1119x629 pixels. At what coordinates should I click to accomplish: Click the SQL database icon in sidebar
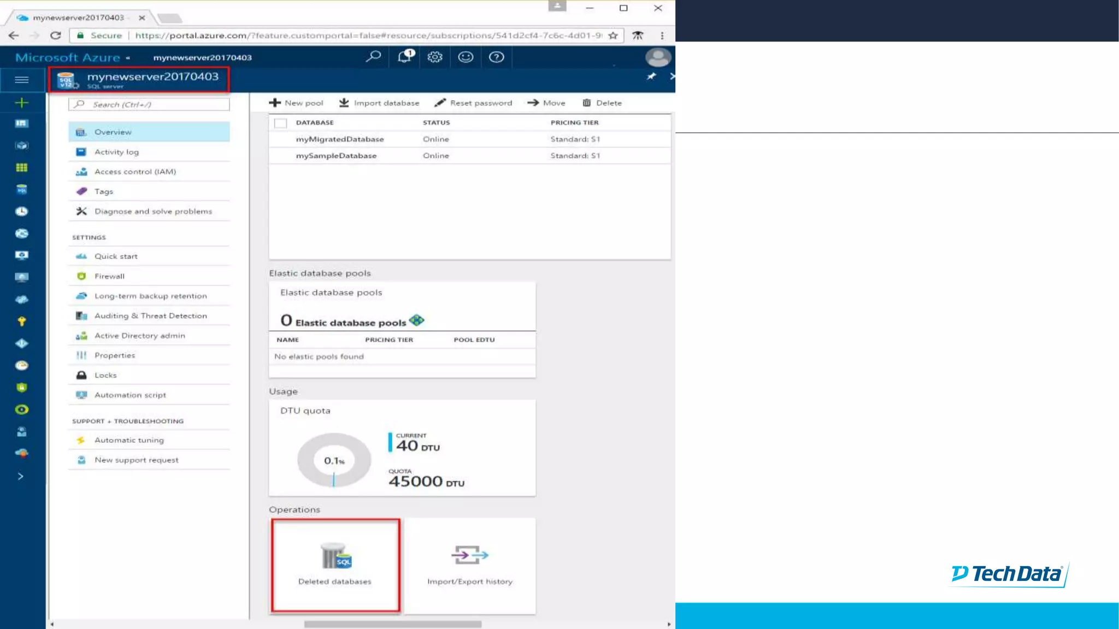pos(22,189)
